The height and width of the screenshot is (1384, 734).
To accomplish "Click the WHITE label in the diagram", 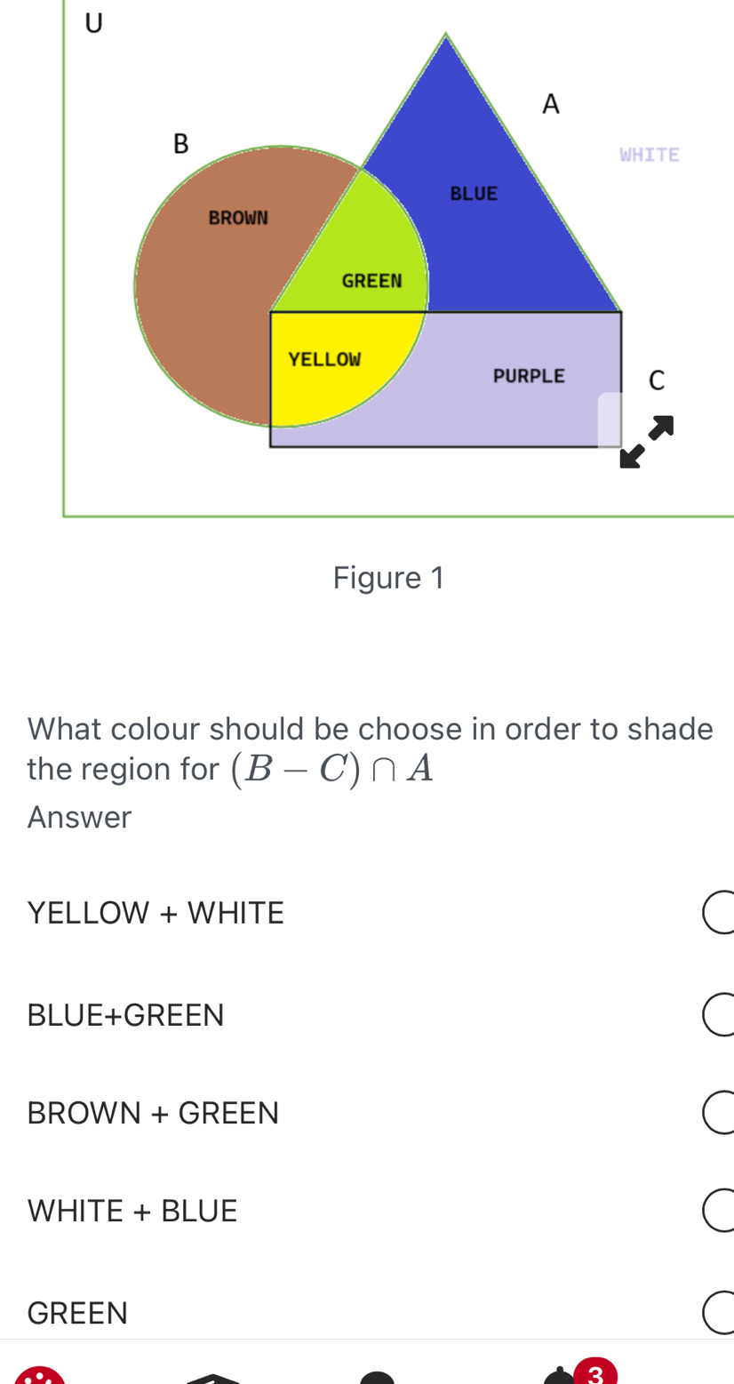I will pos(650,155).
